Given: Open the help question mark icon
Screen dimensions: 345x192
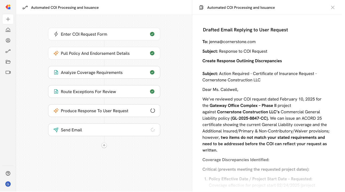Looking at the screenshot, I should pos(8,173).
